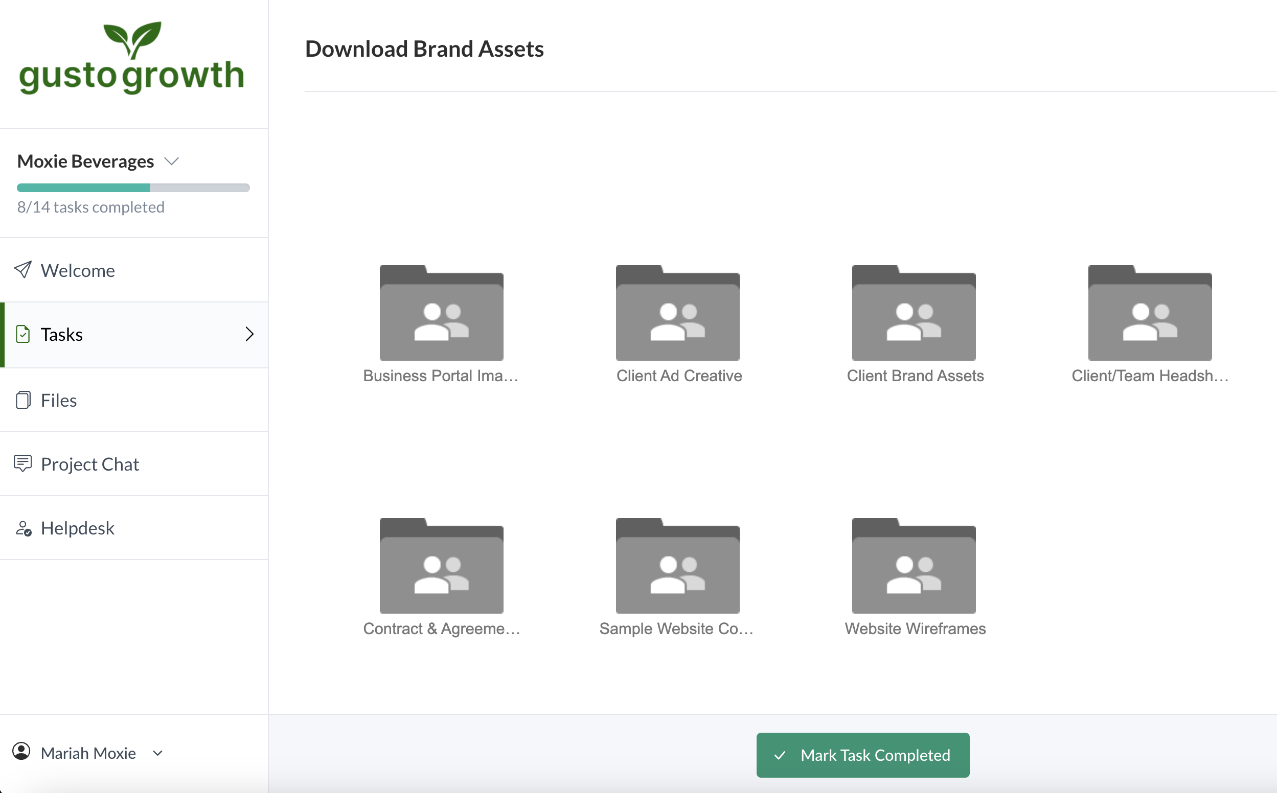Open the Client Brand Assets folder icon

pos(914,314)
